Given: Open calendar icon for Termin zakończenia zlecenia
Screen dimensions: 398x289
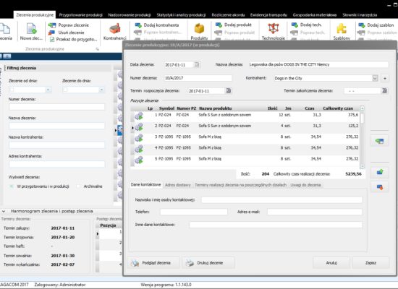Looking at the screenshot, I should click(x=384, y=91).
